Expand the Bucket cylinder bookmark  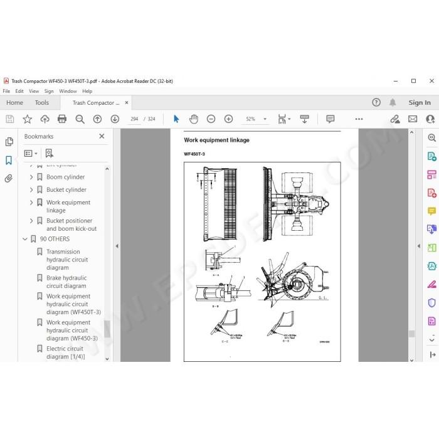(x=31, y=189)
